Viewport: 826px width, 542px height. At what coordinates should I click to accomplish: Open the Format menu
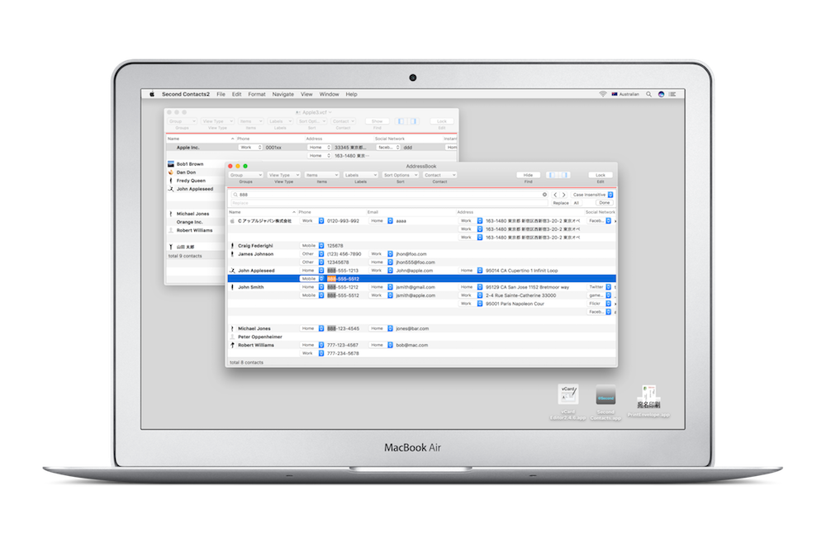tap(257, 94)
